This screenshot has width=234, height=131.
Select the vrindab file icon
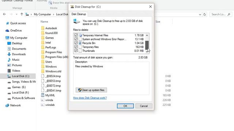[x=43, y=105]
